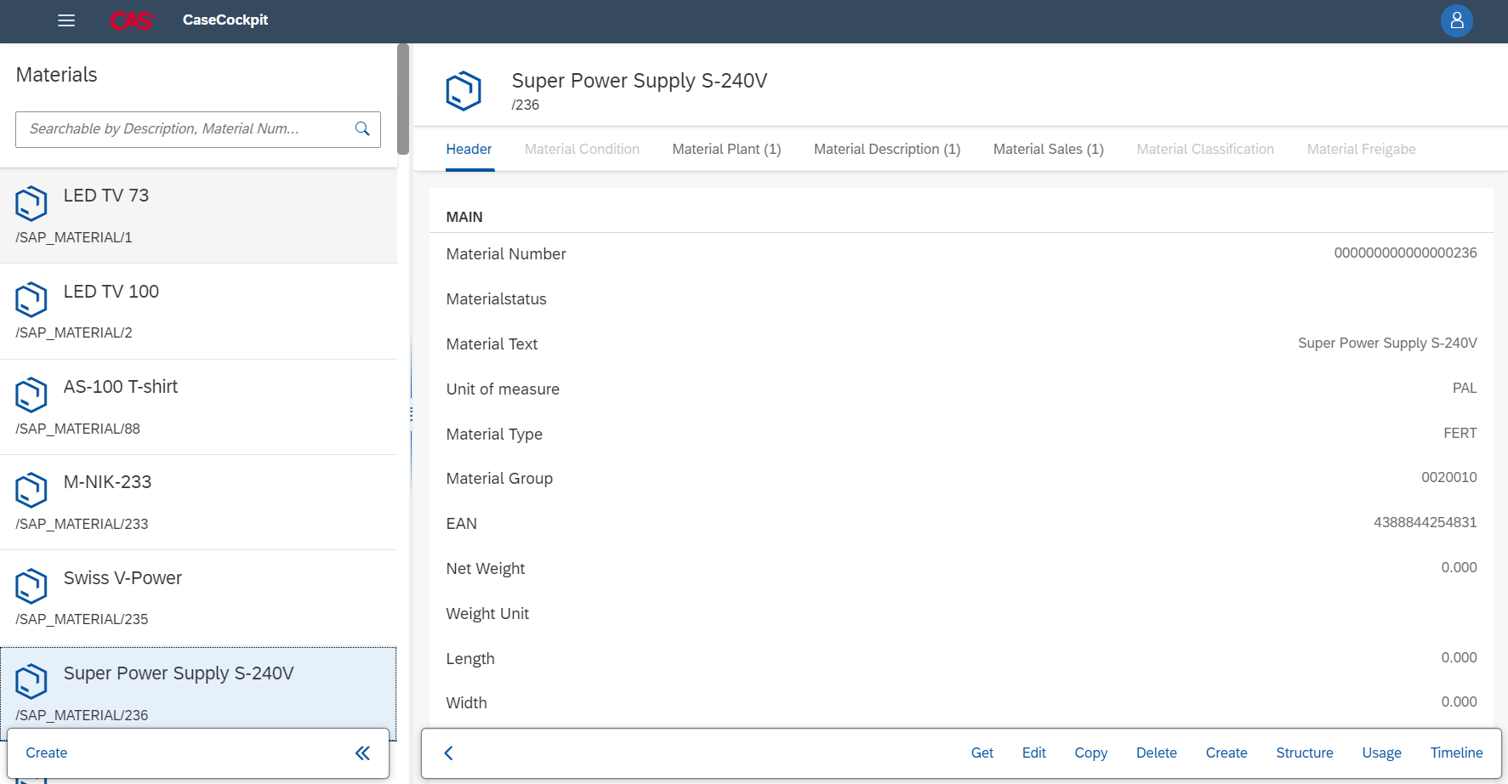Click the EAN value 4388844254831
The width and height of the screenshot is (1508, 784).
click(x=1425, y=522)
